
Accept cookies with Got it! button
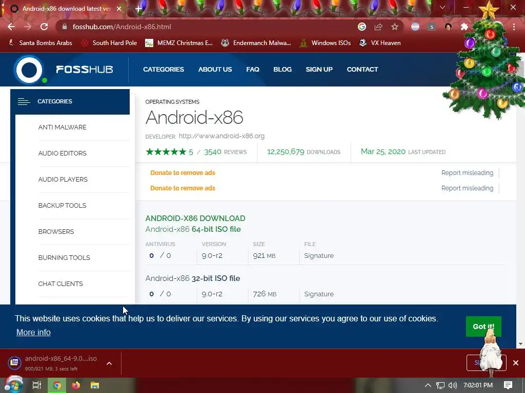click(483, 326)
